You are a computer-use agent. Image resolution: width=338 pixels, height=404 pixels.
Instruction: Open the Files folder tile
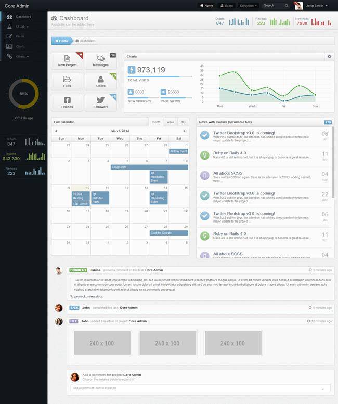67,82
